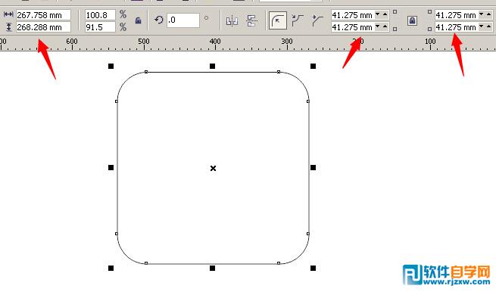The width and height of the screenshot is (496, 292).
Task: Click the object height field 268.288 mm
Action: tap(43, 27)
